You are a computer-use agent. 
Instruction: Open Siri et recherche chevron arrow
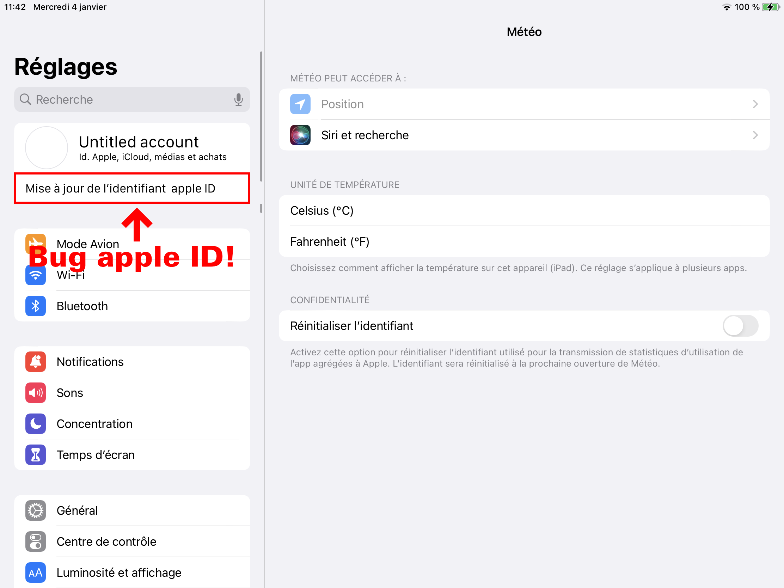pos(755,135)
